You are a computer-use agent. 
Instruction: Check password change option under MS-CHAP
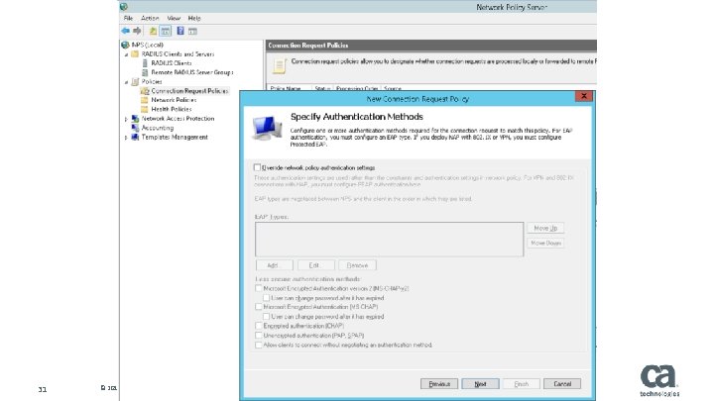point(267,317)
